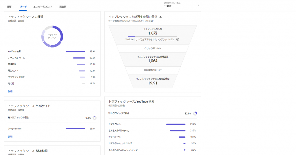Click the small pie icon beside 0.3%
Screen dimensions: 296x155
click(95, 118)
